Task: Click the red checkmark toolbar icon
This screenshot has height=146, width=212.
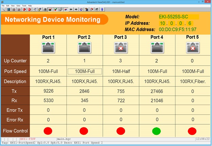Action: tap(50, 9)
